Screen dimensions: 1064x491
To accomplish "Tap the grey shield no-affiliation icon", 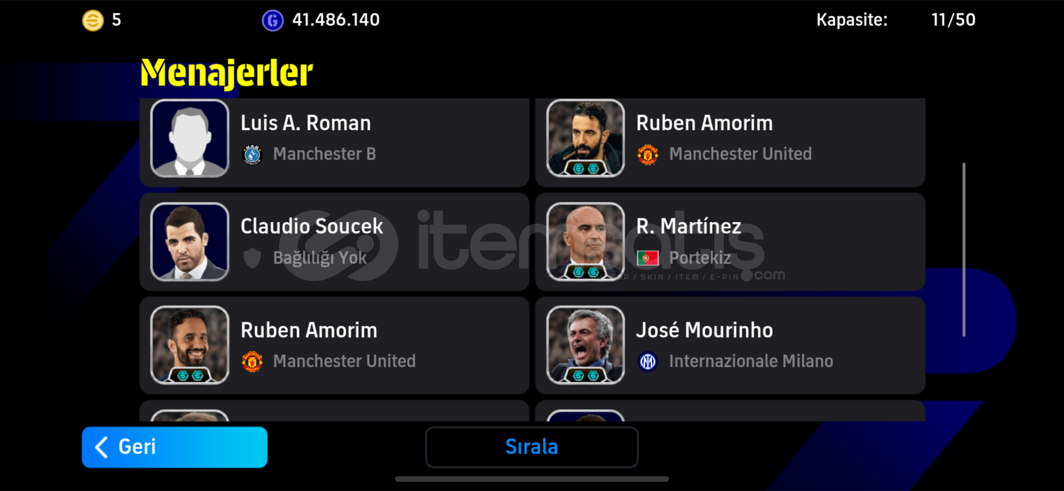I will pyautogui.click(x=252, y=258).
